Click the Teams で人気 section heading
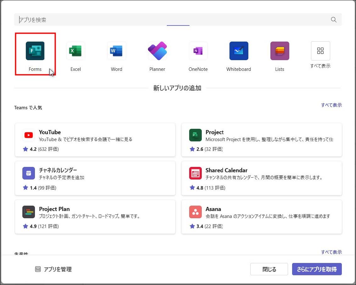 [x=28, y=108]
